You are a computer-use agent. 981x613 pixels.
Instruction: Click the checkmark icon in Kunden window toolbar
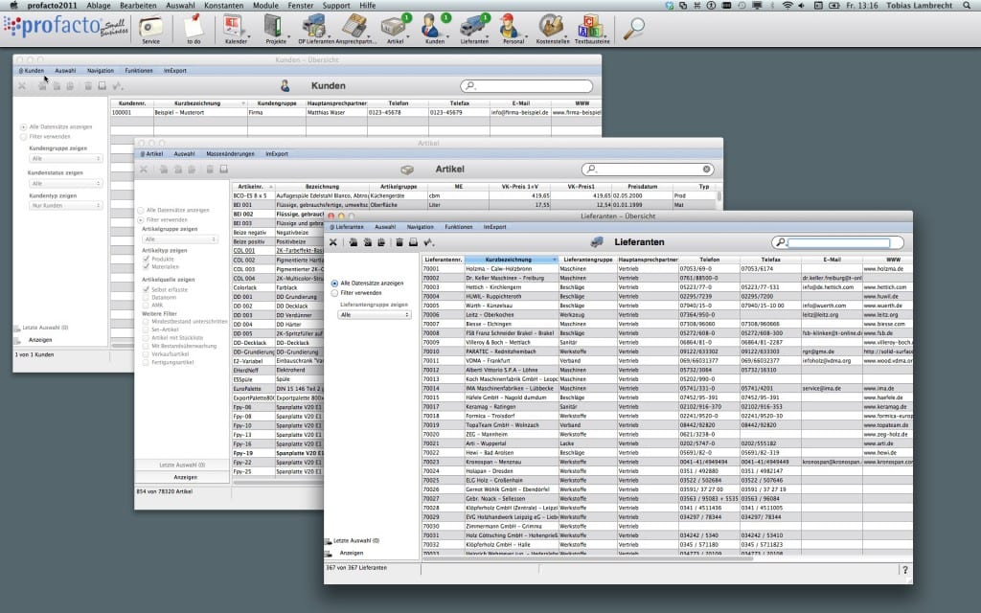(117, 85)
